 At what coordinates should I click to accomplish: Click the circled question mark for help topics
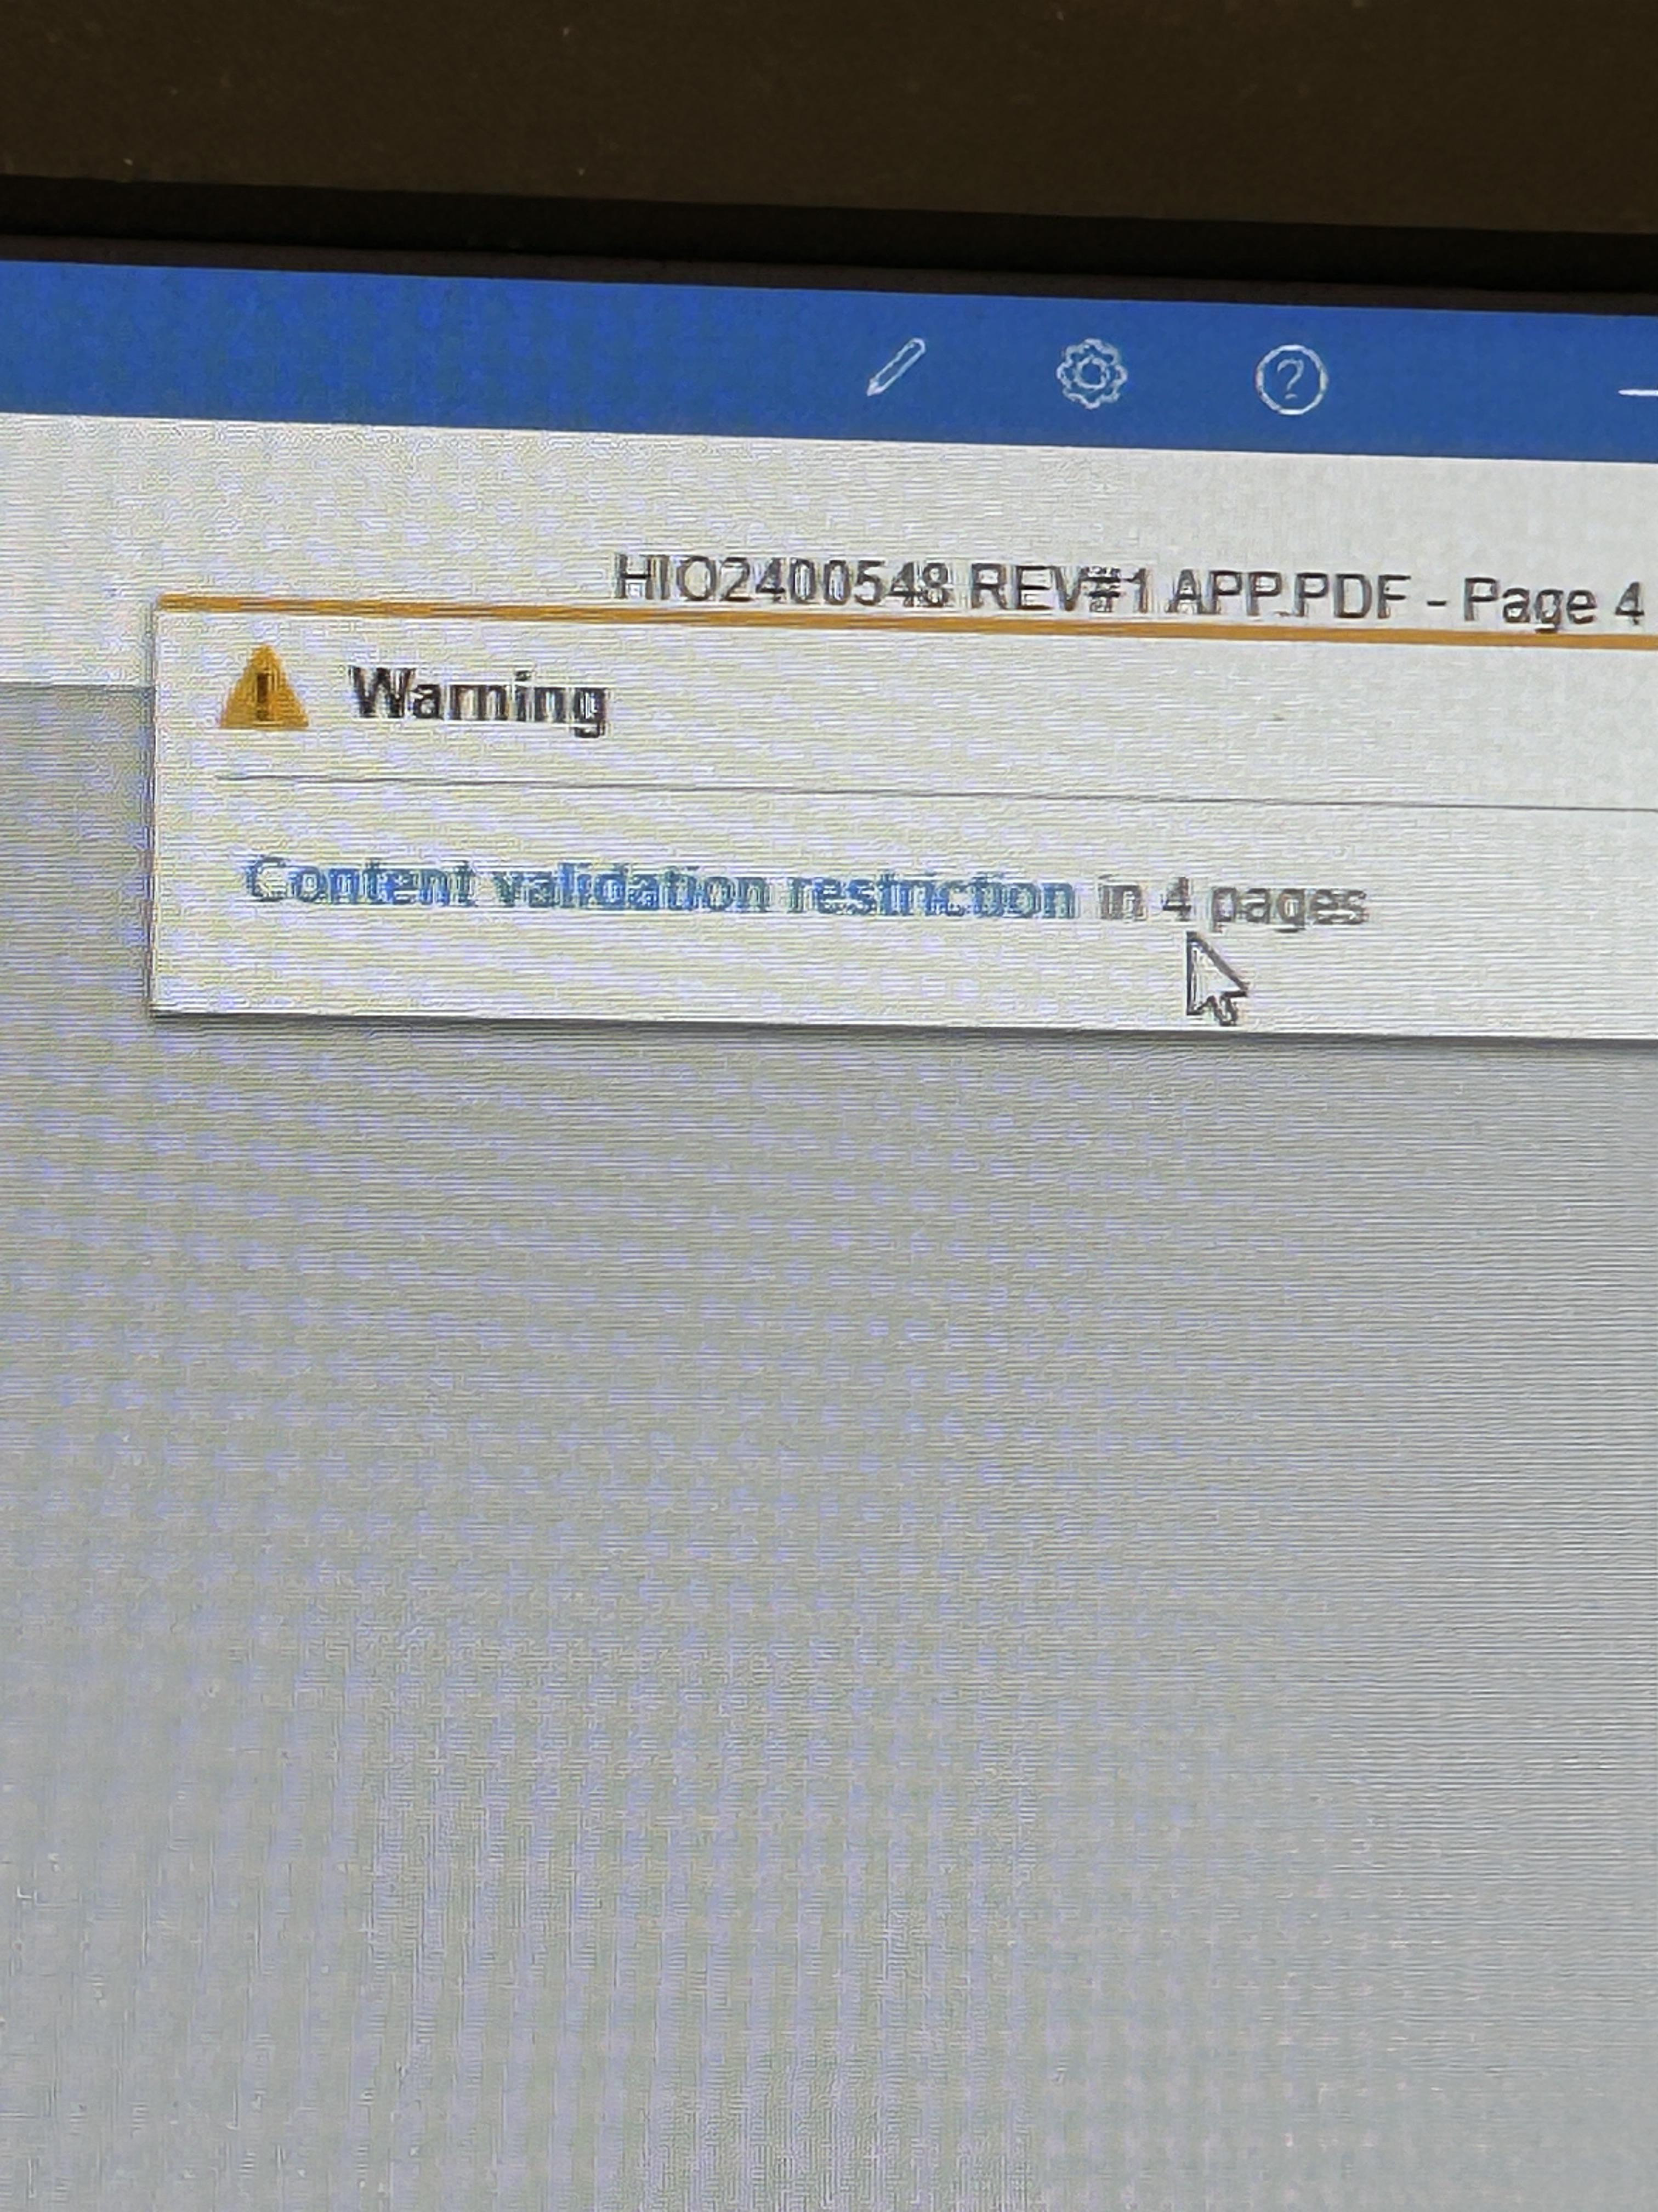pos(1291,378)
